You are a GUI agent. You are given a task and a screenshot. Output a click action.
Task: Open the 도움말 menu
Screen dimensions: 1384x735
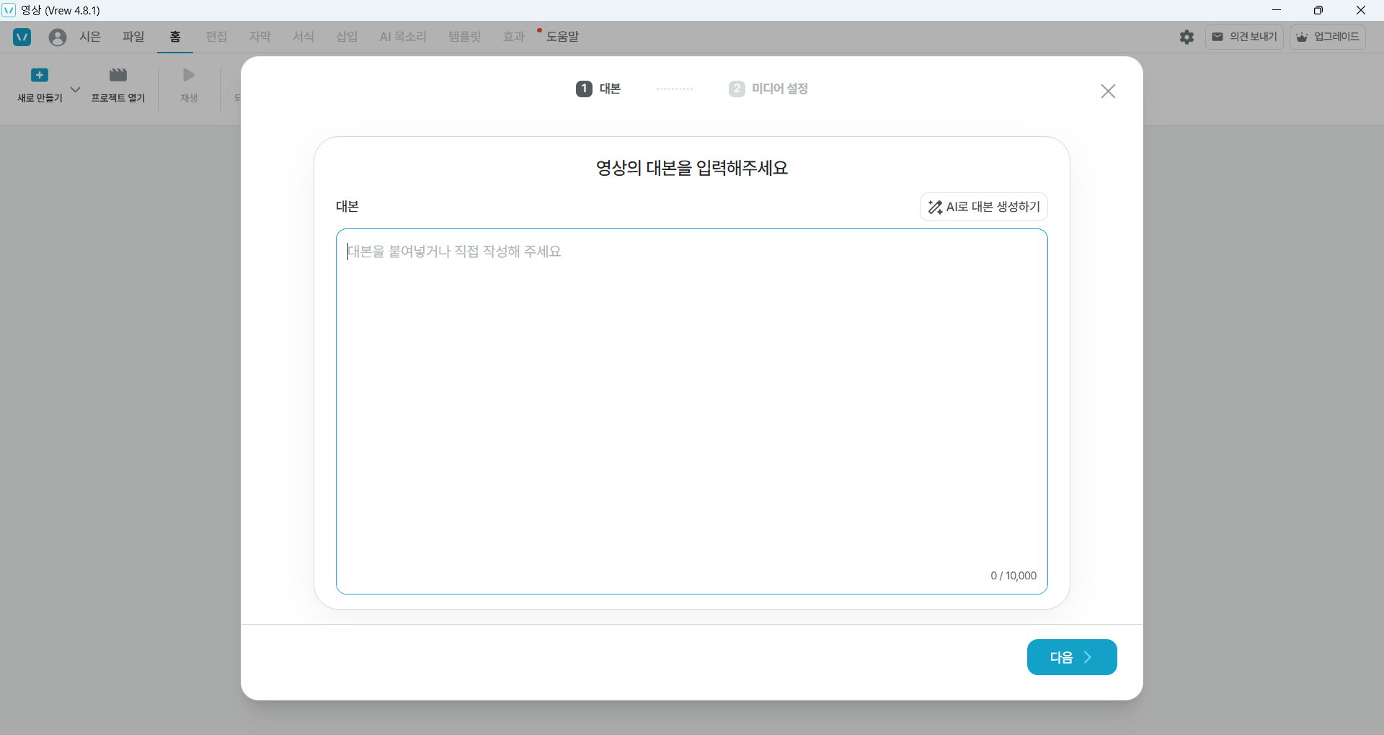[562, 37]
